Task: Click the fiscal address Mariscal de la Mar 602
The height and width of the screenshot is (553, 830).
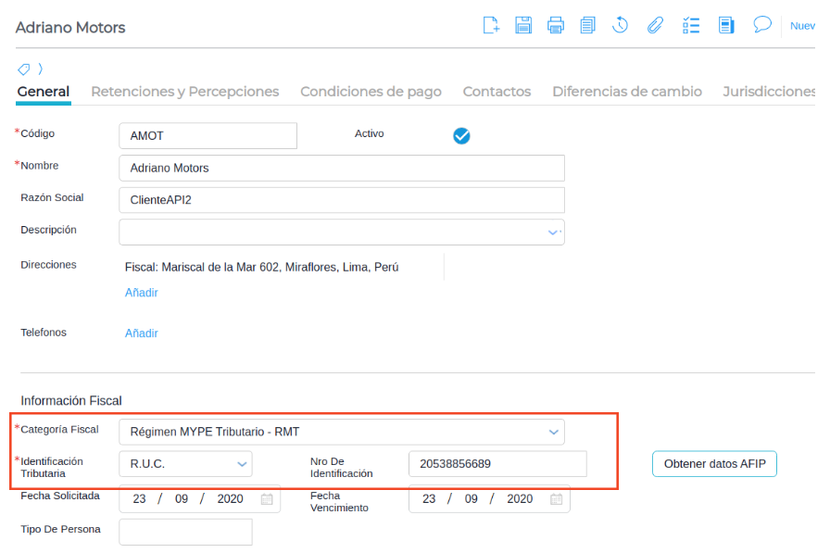Action: coord(261,268)
